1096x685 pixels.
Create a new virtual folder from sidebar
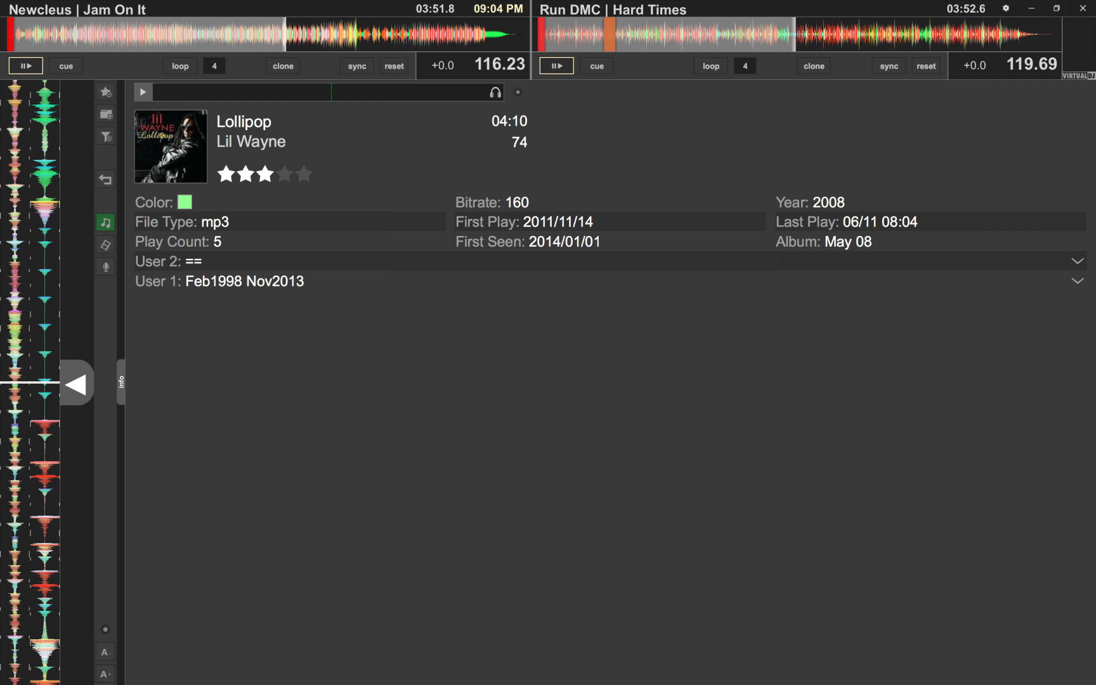pyautogui.click(x=105, y=114)
